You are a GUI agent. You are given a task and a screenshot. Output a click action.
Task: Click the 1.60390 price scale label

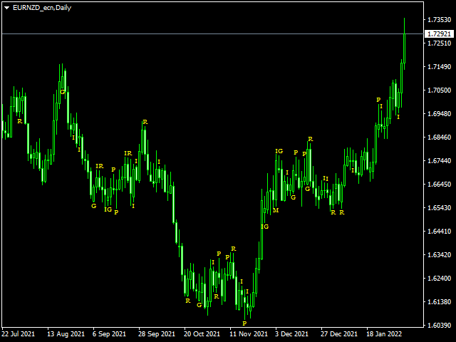point(439,325)
